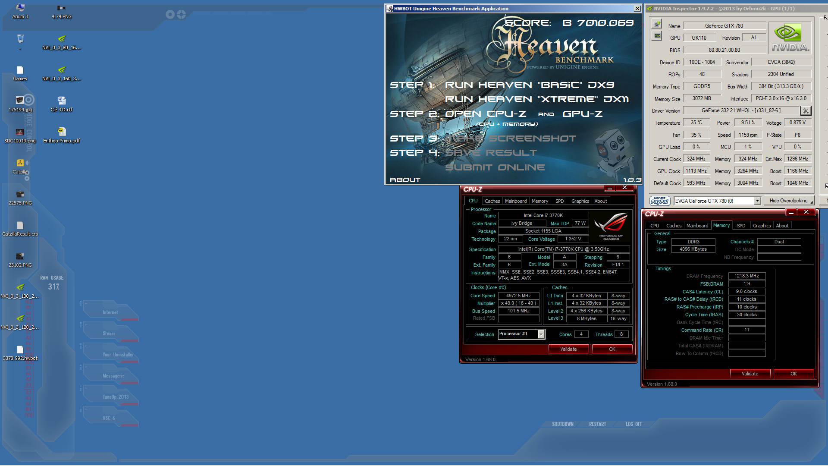Screen dimensions: 828x466
Task: Click Run Heaven Basic DX9 option
Action: pyautogui.click(x=530, y=85)
